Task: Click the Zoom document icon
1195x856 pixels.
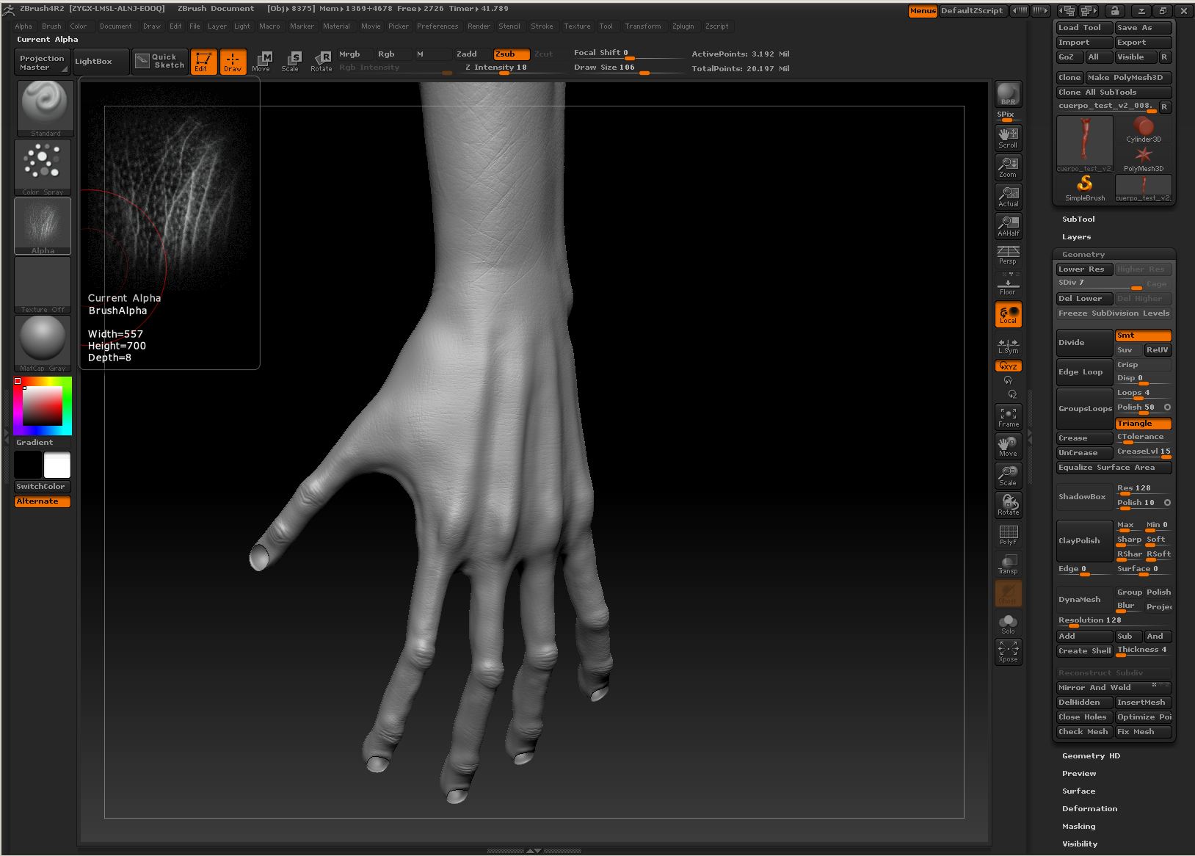Action: coord(1008,167)
